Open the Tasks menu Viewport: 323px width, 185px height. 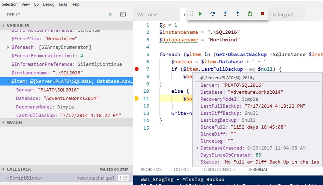[x=63, y=4]
